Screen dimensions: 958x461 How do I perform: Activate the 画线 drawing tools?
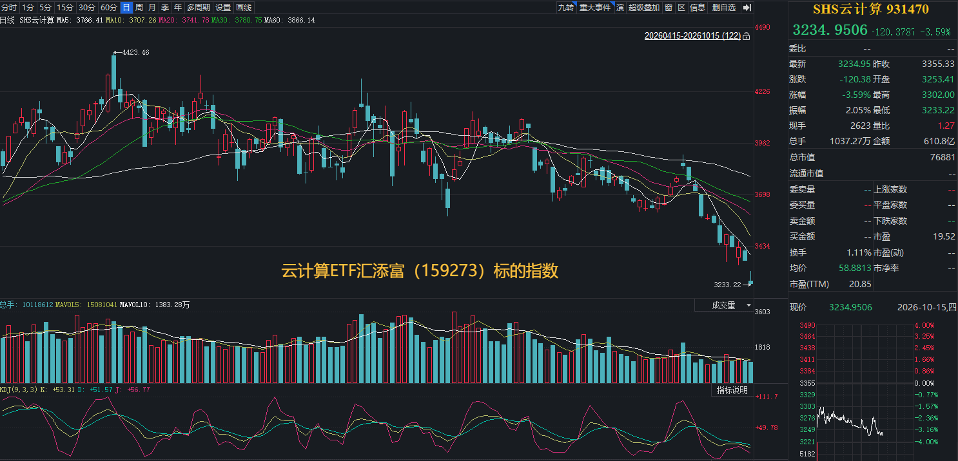click(244, 8)
